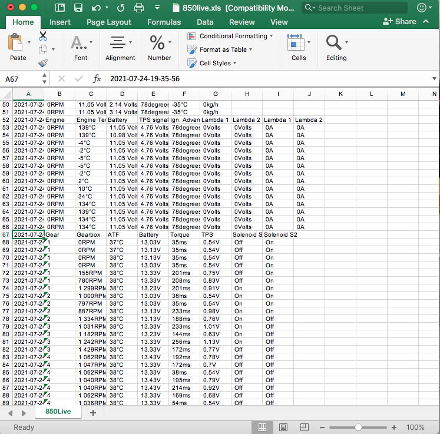
Task: Add a new sheet with plus button
Action: tap(92, 413)
